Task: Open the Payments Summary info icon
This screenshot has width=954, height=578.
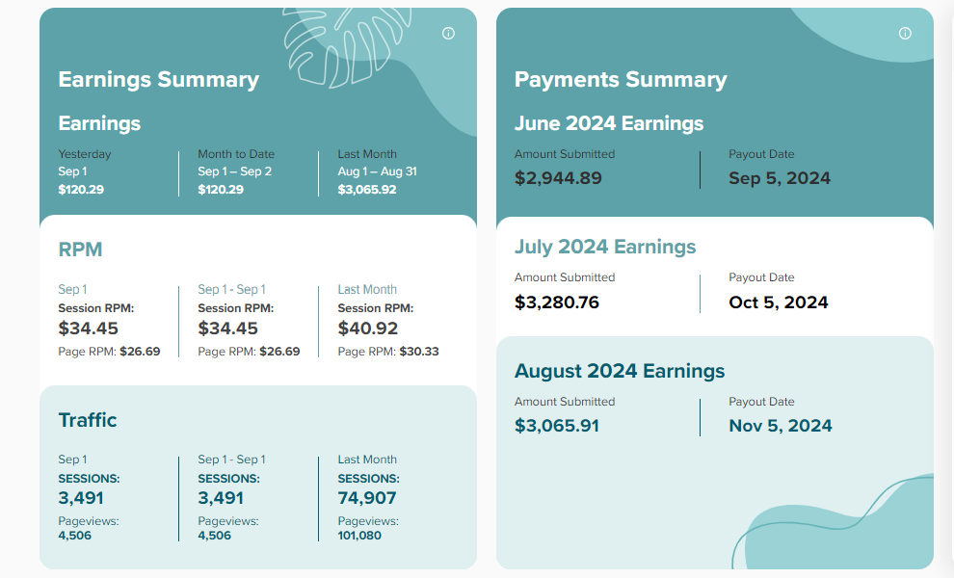Action: (x=905, y=34)
